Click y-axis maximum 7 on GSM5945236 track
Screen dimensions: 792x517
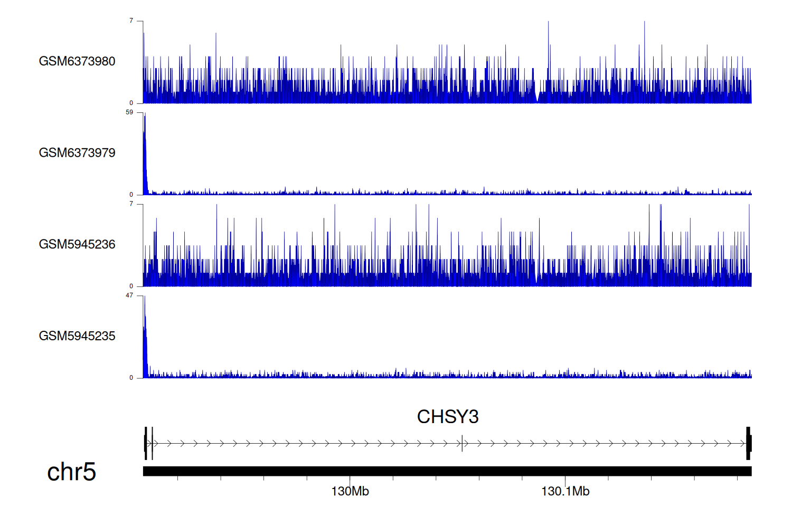click(x=131, y=204)
